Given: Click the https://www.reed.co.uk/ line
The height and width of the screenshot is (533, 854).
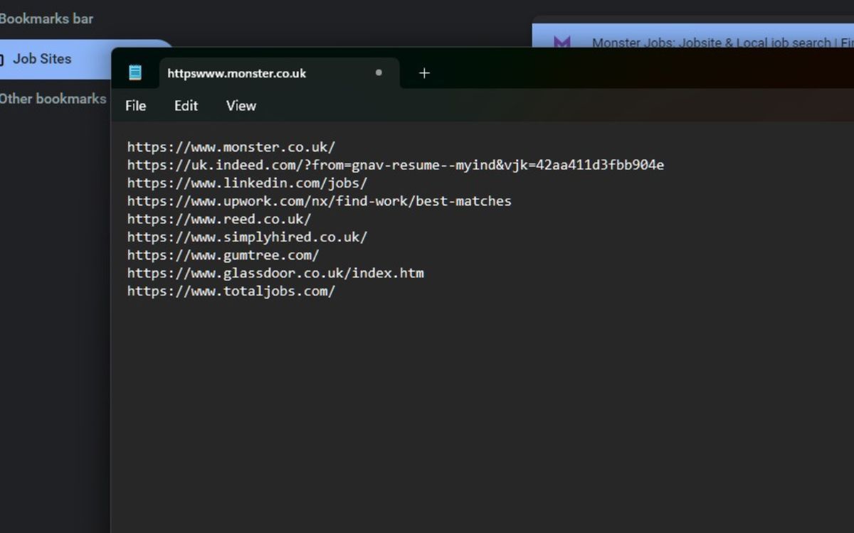Looking at the screenshot, I should [x=219, y=219].
